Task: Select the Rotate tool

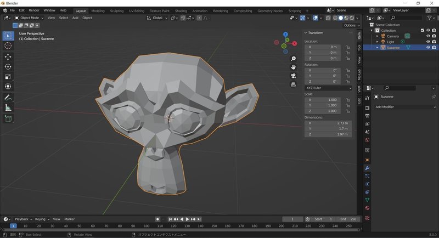Action: 8,66
